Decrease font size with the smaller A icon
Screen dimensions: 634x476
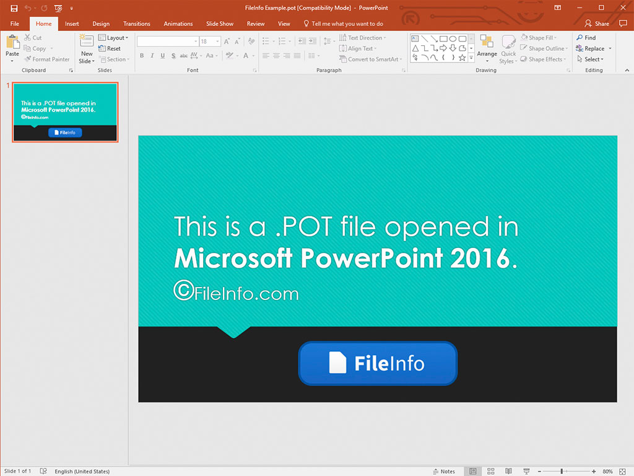[237, 42]
